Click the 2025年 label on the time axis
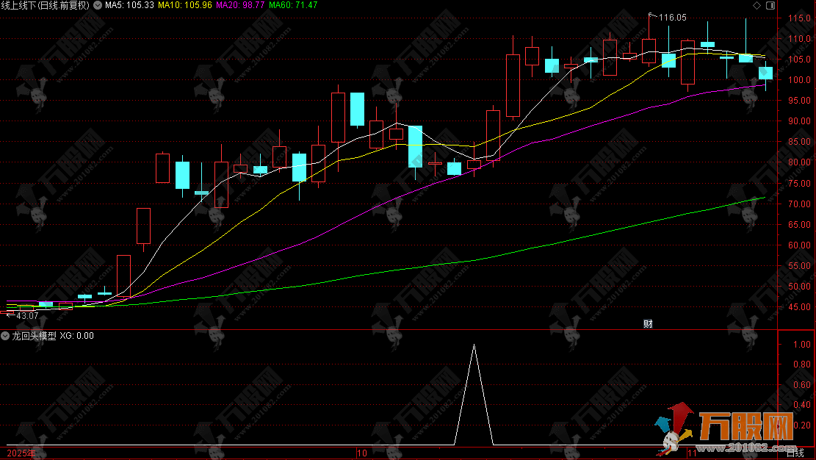816x460 pixels. [21, 453]
